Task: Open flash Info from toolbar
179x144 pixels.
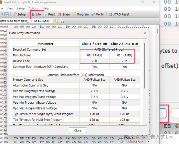Action: (37, 15)
